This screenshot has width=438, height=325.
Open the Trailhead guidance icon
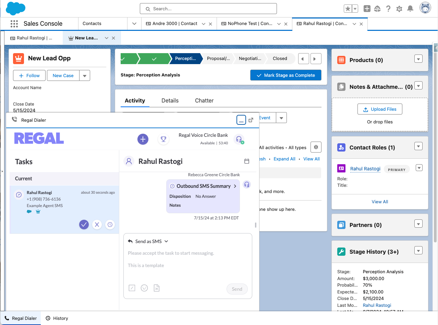coord(377,9)
